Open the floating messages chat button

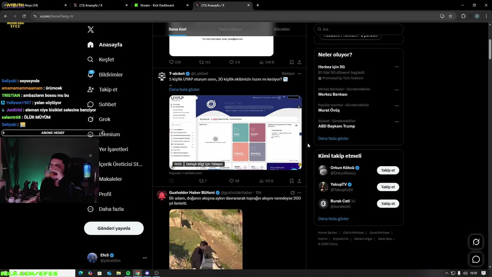(476, 259)
